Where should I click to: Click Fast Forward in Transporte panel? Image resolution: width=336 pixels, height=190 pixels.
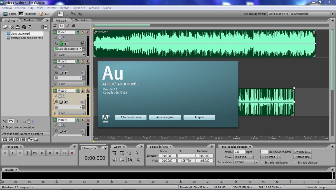57,153
